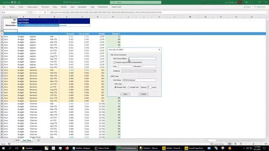
Task: Open the PowerExcel ribbon tab
Action: [x=103, y=7]
